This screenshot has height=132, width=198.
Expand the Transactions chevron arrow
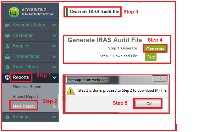[54, 57]
